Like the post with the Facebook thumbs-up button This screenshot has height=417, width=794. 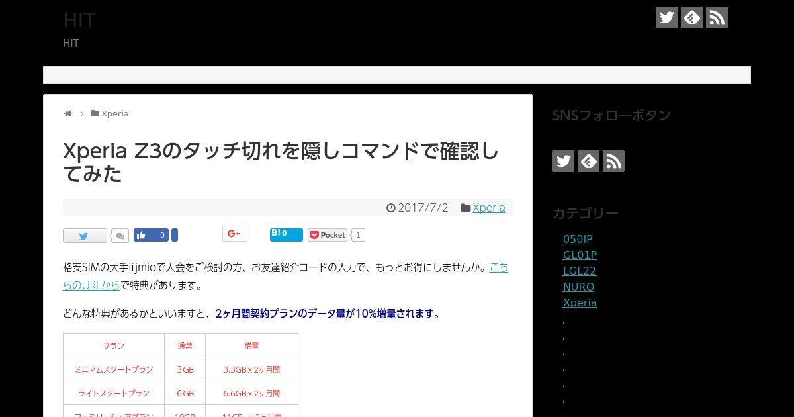pyautogui.click(x=151, y=235)
